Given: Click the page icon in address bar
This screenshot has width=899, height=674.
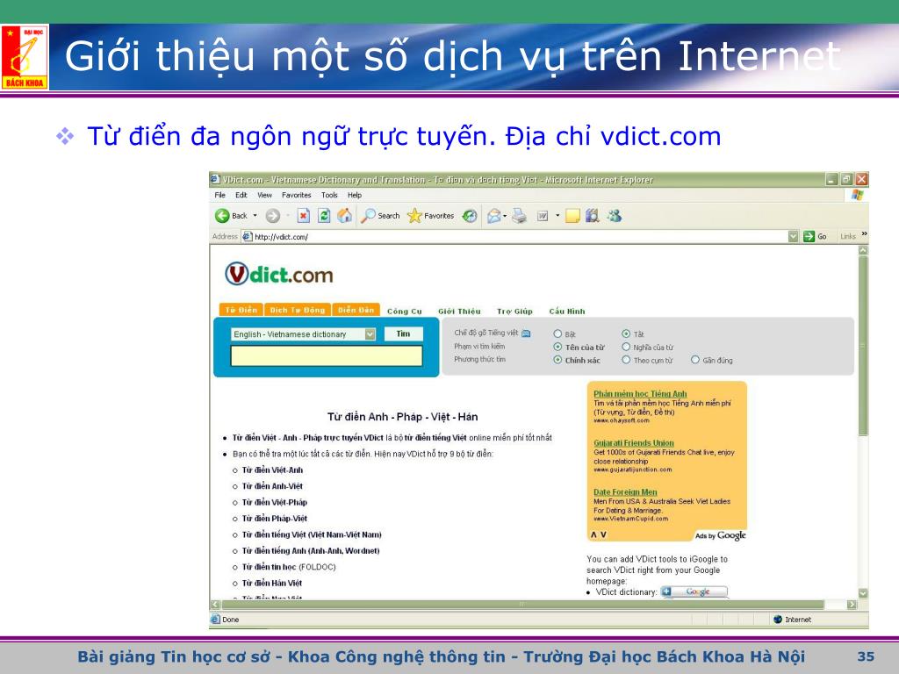Looking at the screenshot, I should (x=247, y=237).
